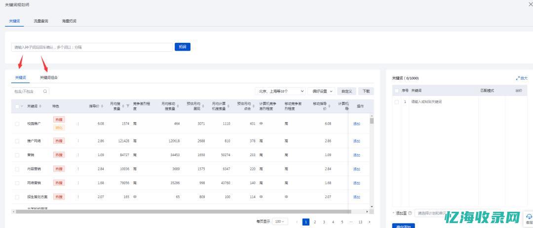The width and height of the screenshot is (533, 228).
Task: Click 添加 link in 招生策划方案 row
Action: [x=357, y=197]
